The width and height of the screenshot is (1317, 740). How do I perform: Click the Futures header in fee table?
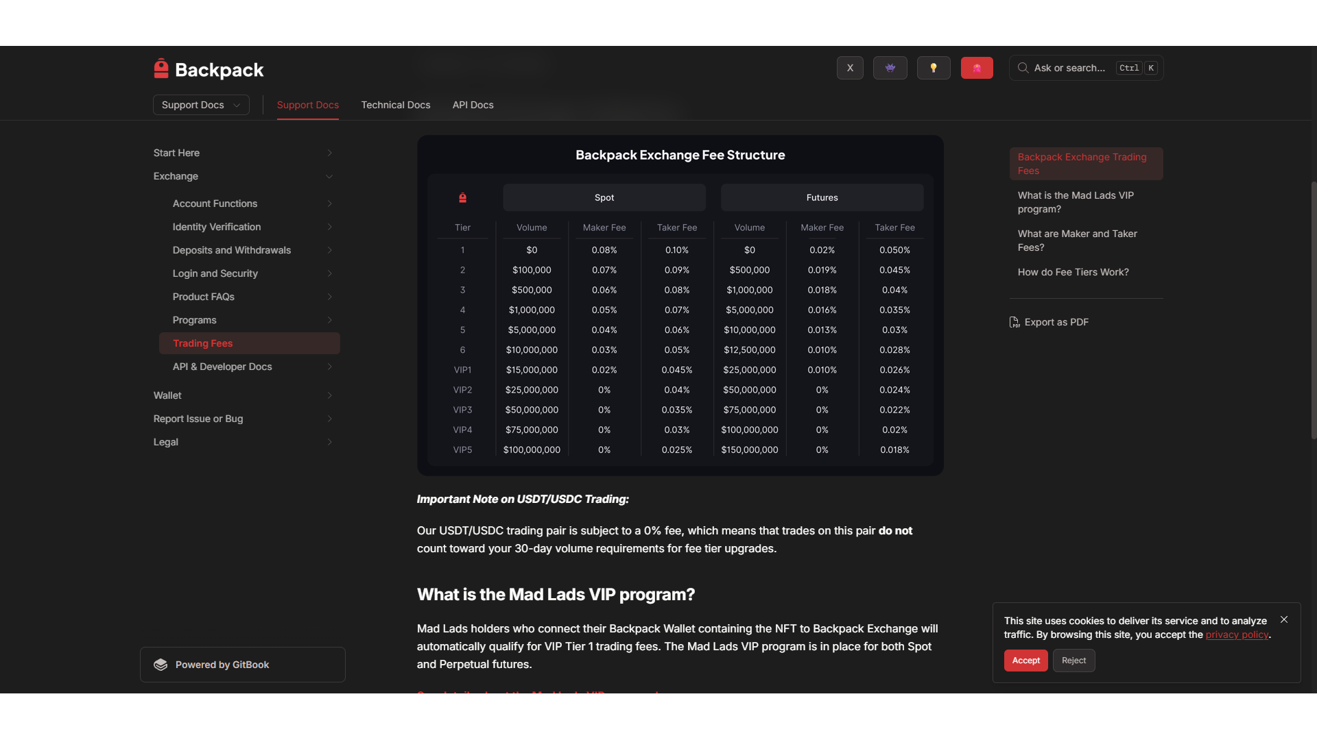tap(822, 197)
